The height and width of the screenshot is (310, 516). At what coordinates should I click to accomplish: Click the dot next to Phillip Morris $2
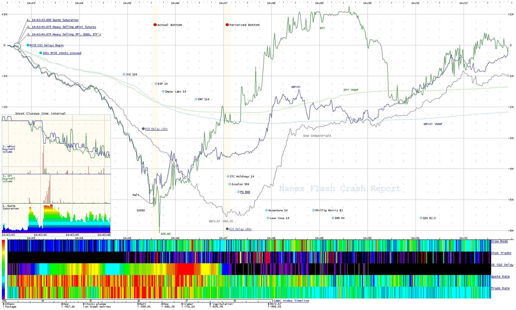click(x=313, y=210)
